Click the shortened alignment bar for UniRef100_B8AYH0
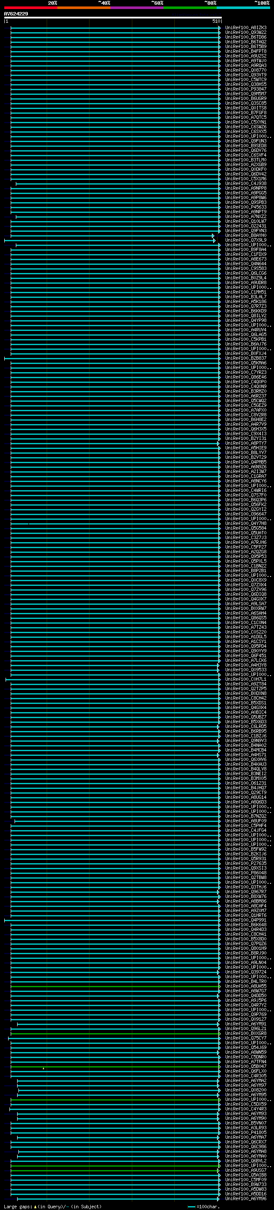The image size is (274, 1210). (x=113, y=236)
